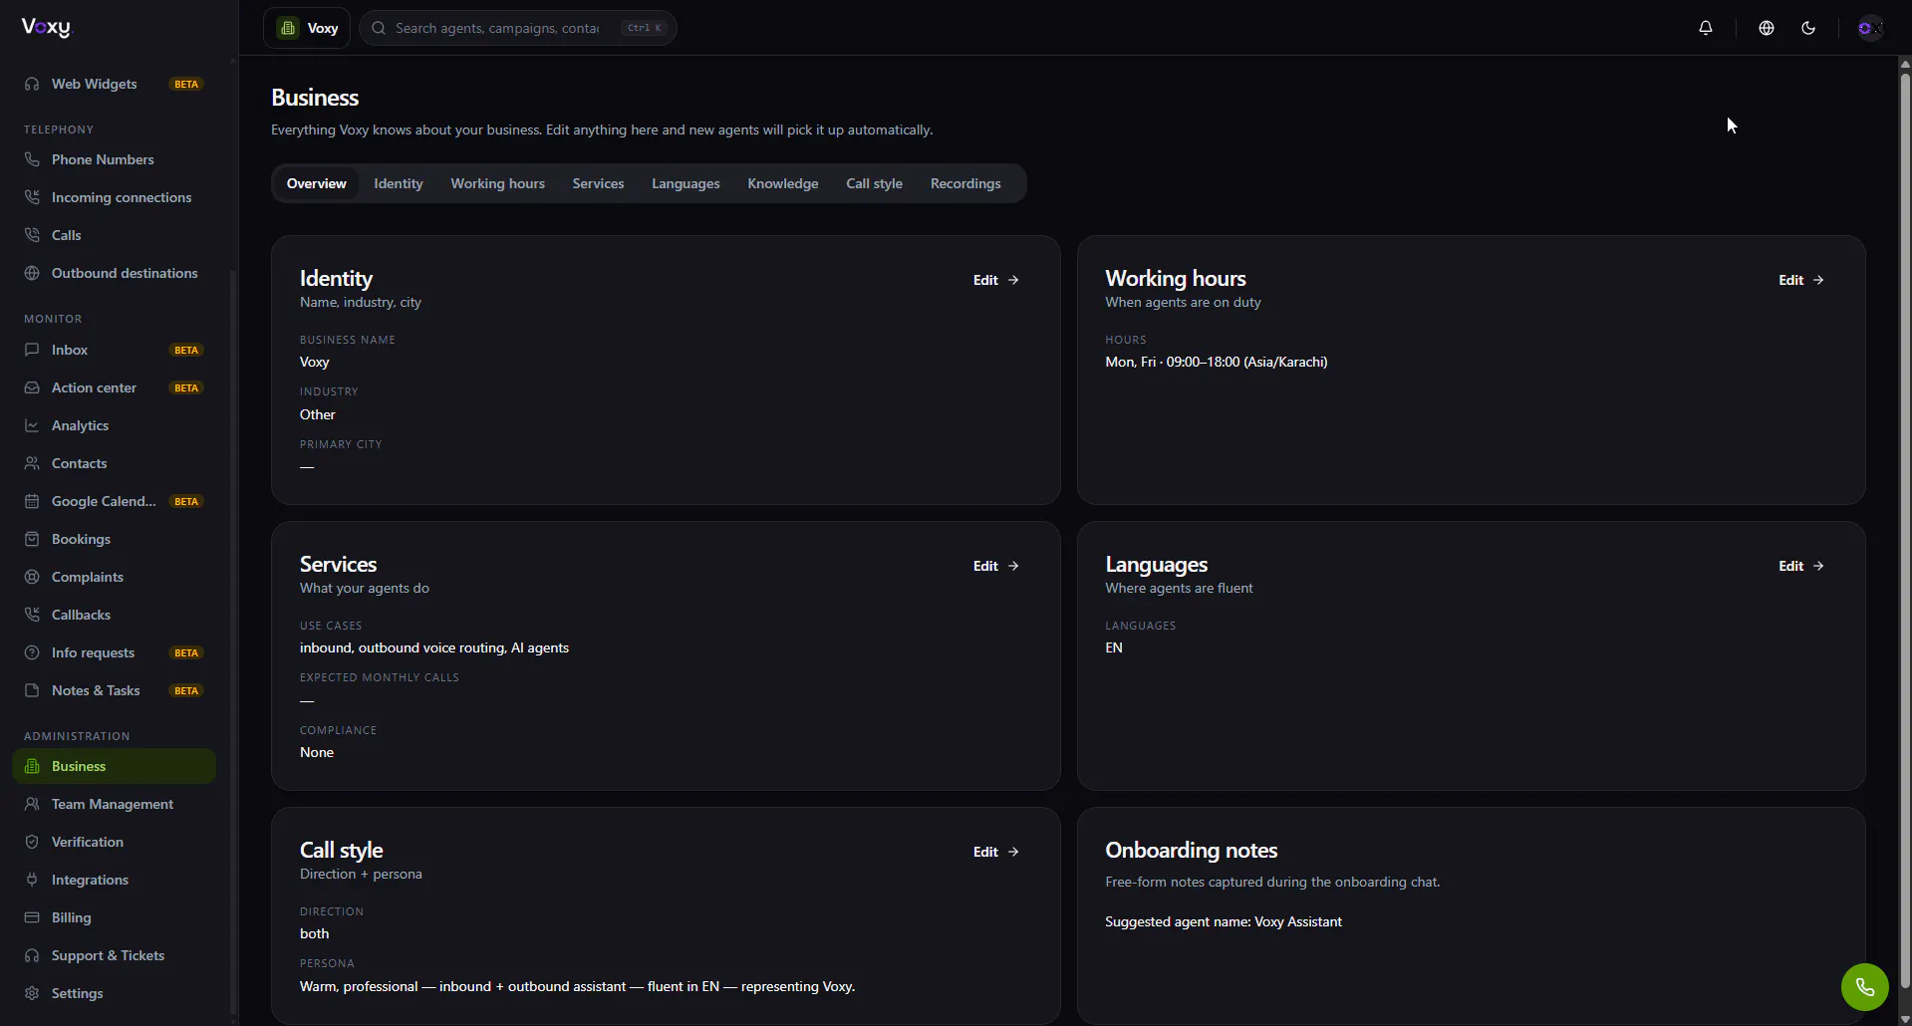Click the Voxy logo

point(47,28)
